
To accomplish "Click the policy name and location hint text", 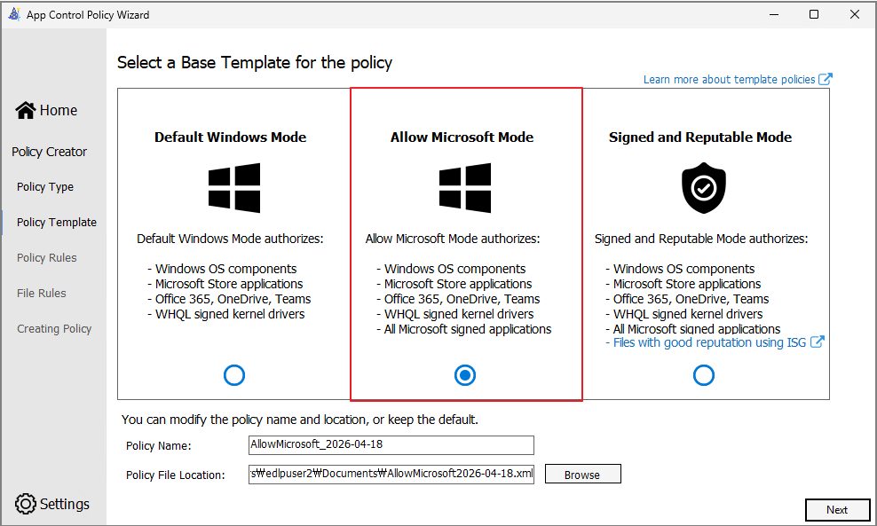I will [x=300, y=420].
